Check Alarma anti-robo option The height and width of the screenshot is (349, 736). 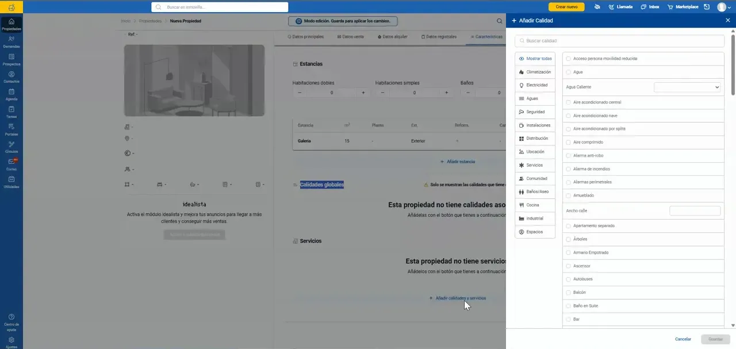[x=569, y=156]
